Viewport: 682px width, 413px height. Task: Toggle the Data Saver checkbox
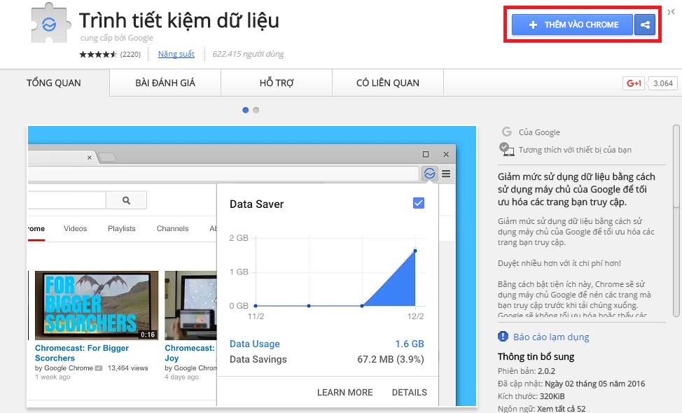pyautogui.click(x=419, y=203)
